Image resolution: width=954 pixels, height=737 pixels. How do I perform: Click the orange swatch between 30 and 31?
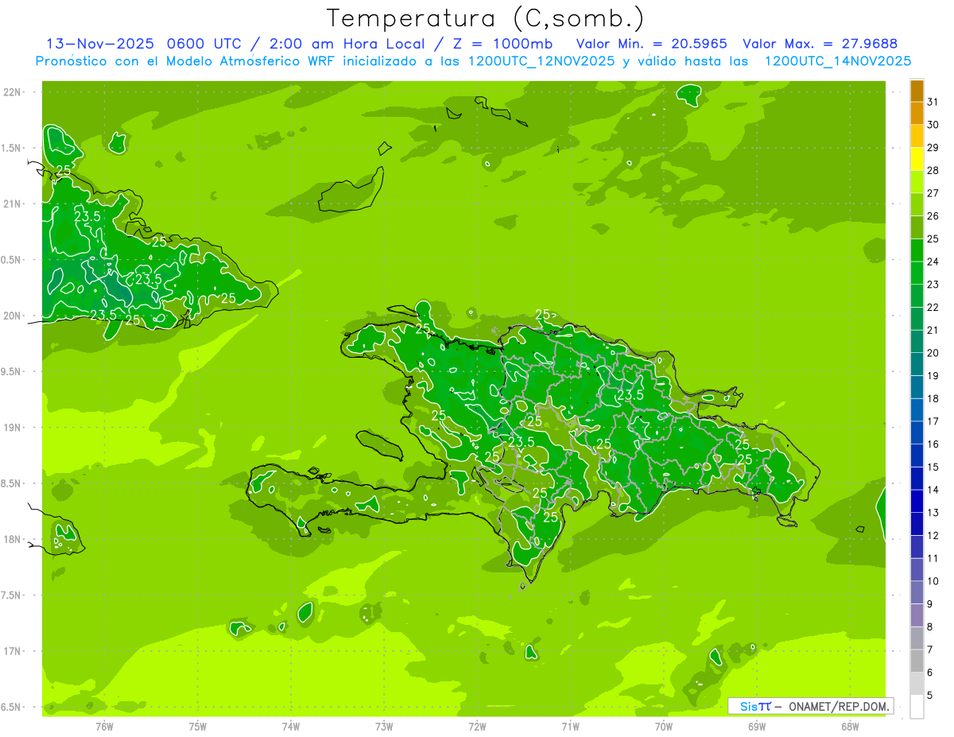pyautogui.click(x=917, y=113)
